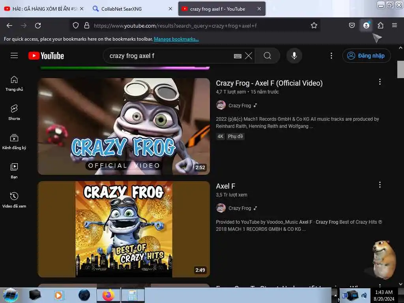This screenshot has height=303, width=404.
Task: Reload the page
Action: 38,26
